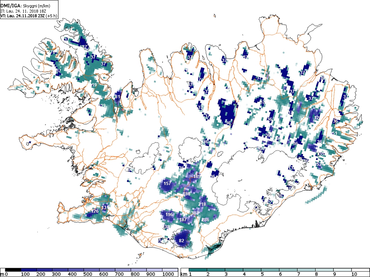
Task: Select the legend swatch between 4 and 5 km
Action: [x=252, y=270]
